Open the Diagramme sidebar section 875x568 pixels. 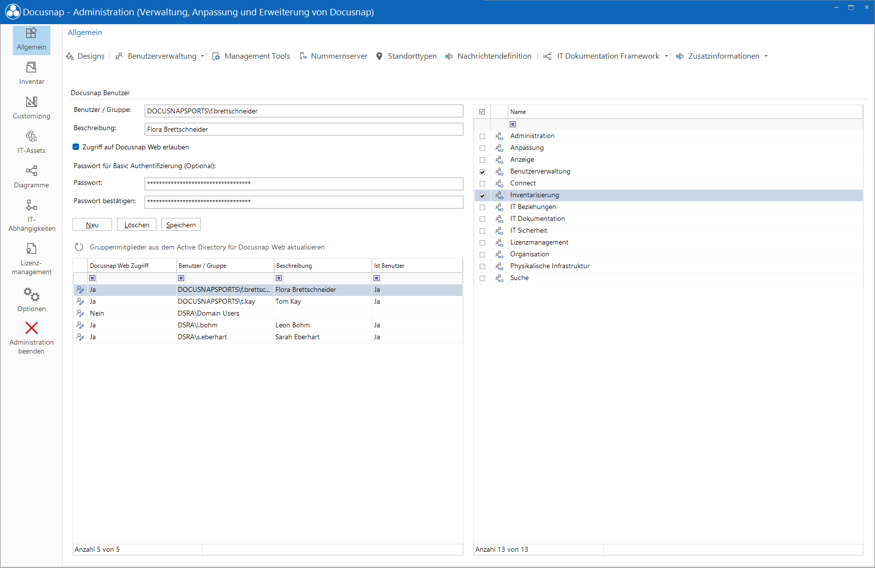[32, 177]
